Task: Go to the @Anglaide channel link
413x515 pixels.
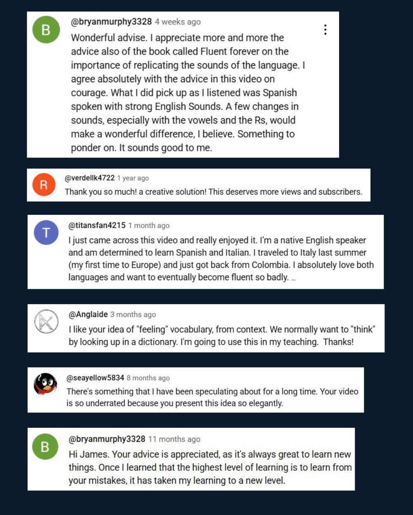Action: point(88,315)
